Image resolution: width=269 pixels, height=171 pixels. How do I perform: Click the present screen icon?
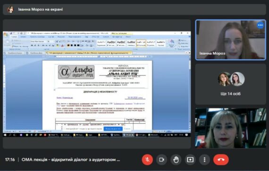tap(190, 160)
